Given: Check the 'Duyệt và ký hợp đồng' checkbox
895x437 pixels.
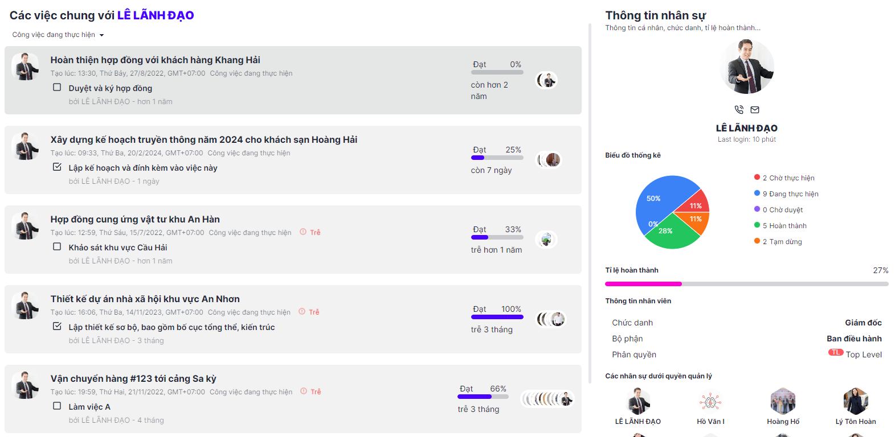Looking at the screenshot, I should (x=57, y=88).
